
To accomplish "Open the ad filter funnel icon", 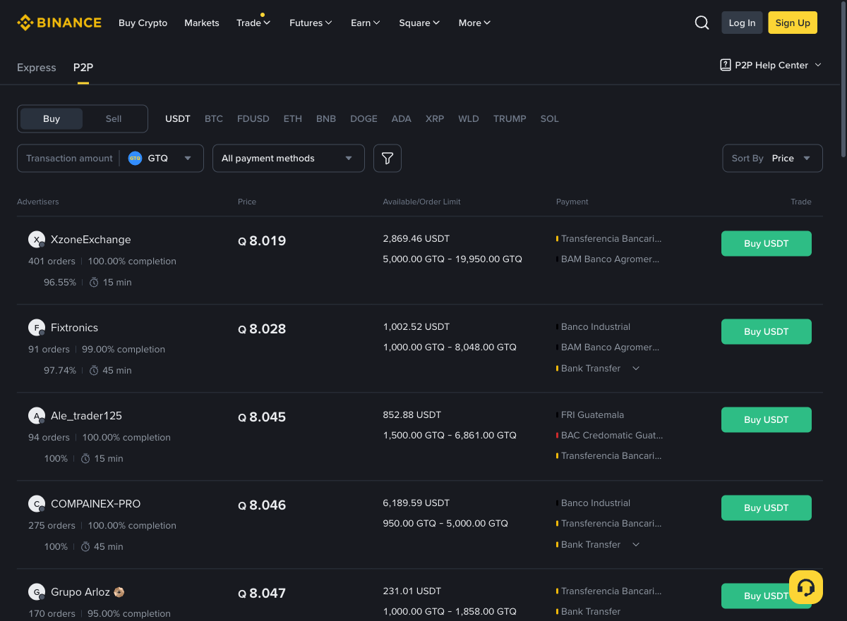I will coord(388,159).
